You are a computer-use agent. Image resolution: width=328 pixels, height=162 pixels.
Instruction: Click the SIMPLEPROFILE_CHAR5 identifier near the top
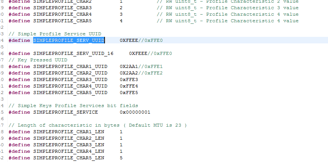click(63, 21)
